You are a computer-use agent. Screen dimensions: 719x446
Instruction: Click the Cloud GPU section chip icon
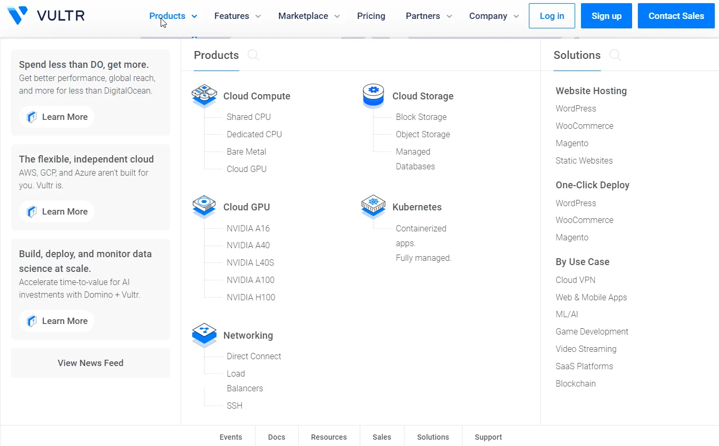pyautogui.click(x=204, y=207)
